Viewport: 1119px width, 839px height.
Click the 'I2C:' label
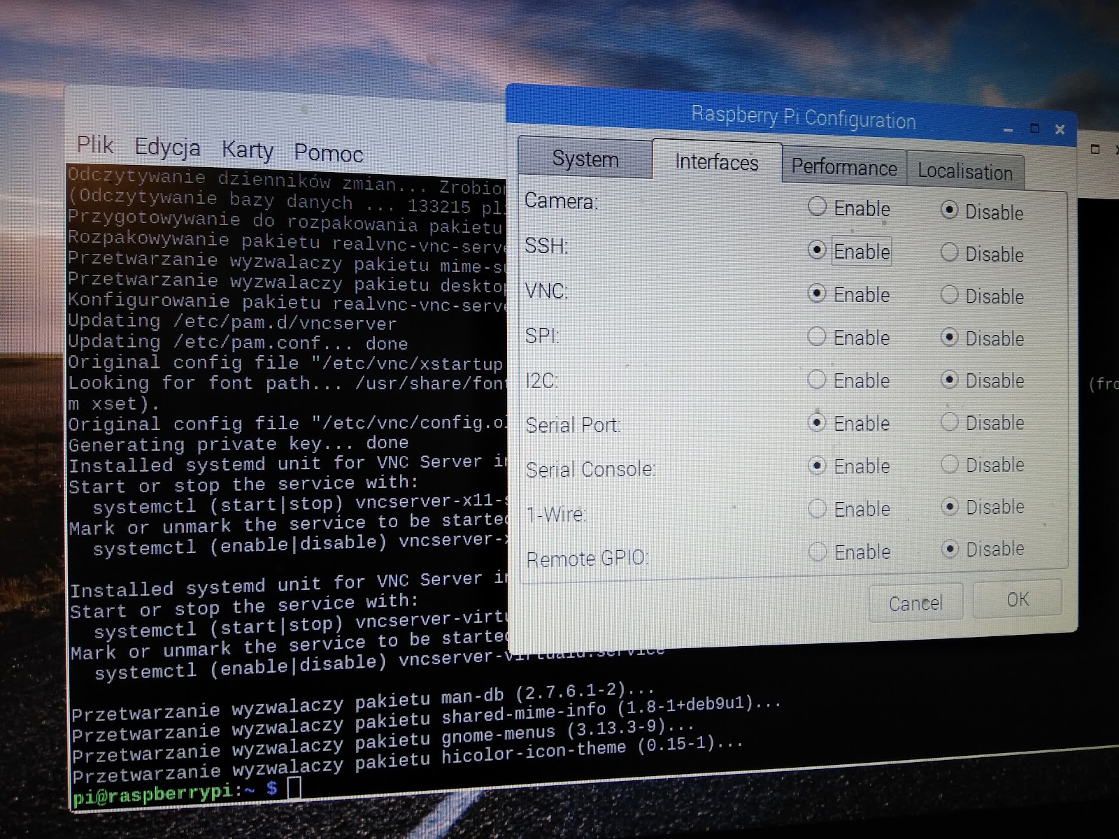[542, 380]
